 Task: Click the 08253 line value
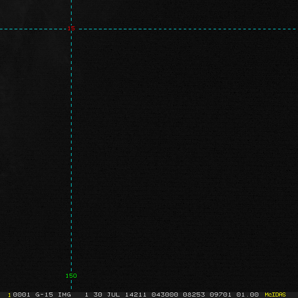(194, 295)
